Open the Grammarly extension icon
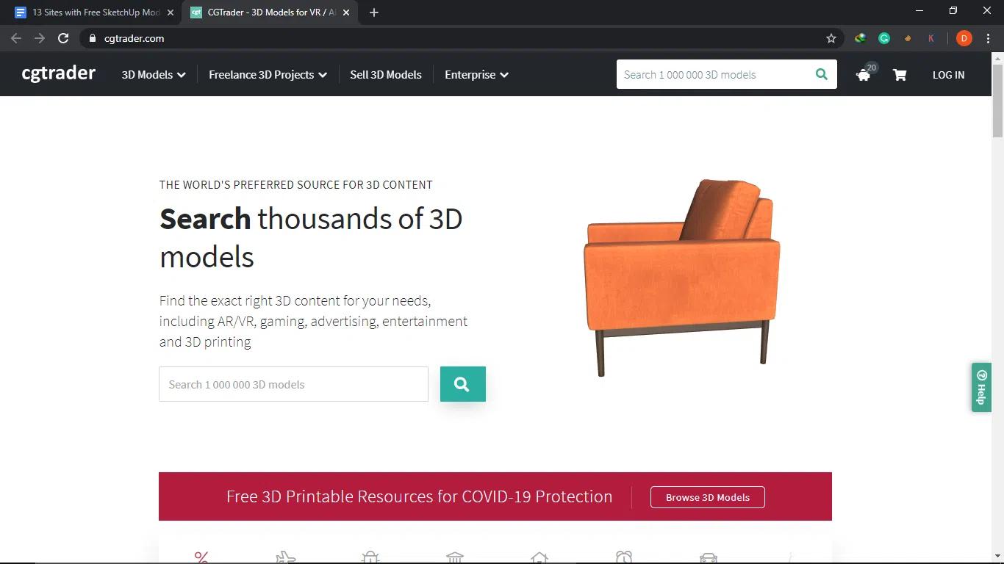 coord(883,38)
